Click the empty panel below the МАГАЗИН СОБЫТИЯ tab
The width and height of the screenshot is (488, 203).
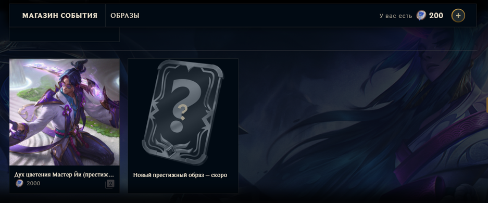coord(65,34)
